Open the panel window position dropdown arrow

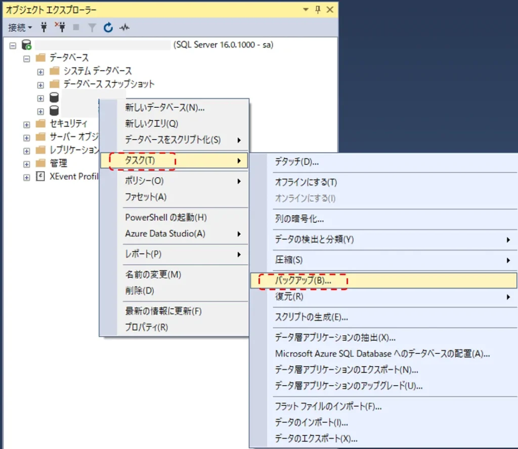click(x=306, y=10)
